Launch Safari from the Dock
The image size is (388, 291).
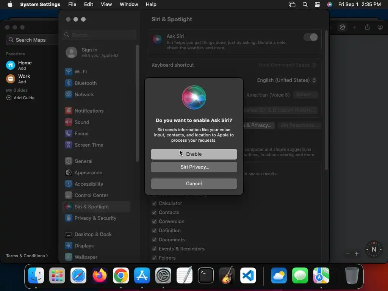78,275
